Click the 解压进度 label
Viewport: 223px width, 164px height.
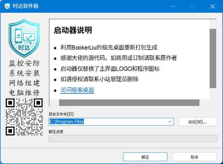pyautogui.click(x=56, y=132)
